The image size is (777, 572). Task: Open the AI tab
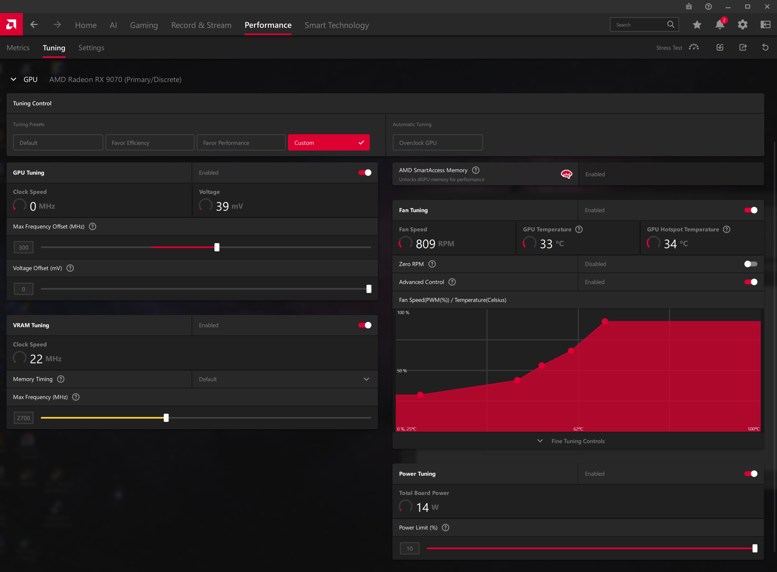click(113, 25)
